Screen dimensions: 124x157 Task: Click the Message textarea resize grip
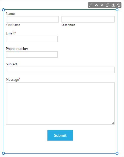point(113,123)
